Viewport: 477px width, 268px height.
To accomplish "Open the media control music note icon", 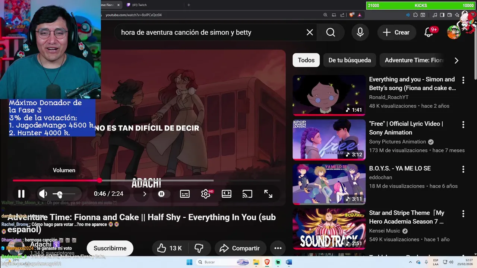I will (435, 15).
